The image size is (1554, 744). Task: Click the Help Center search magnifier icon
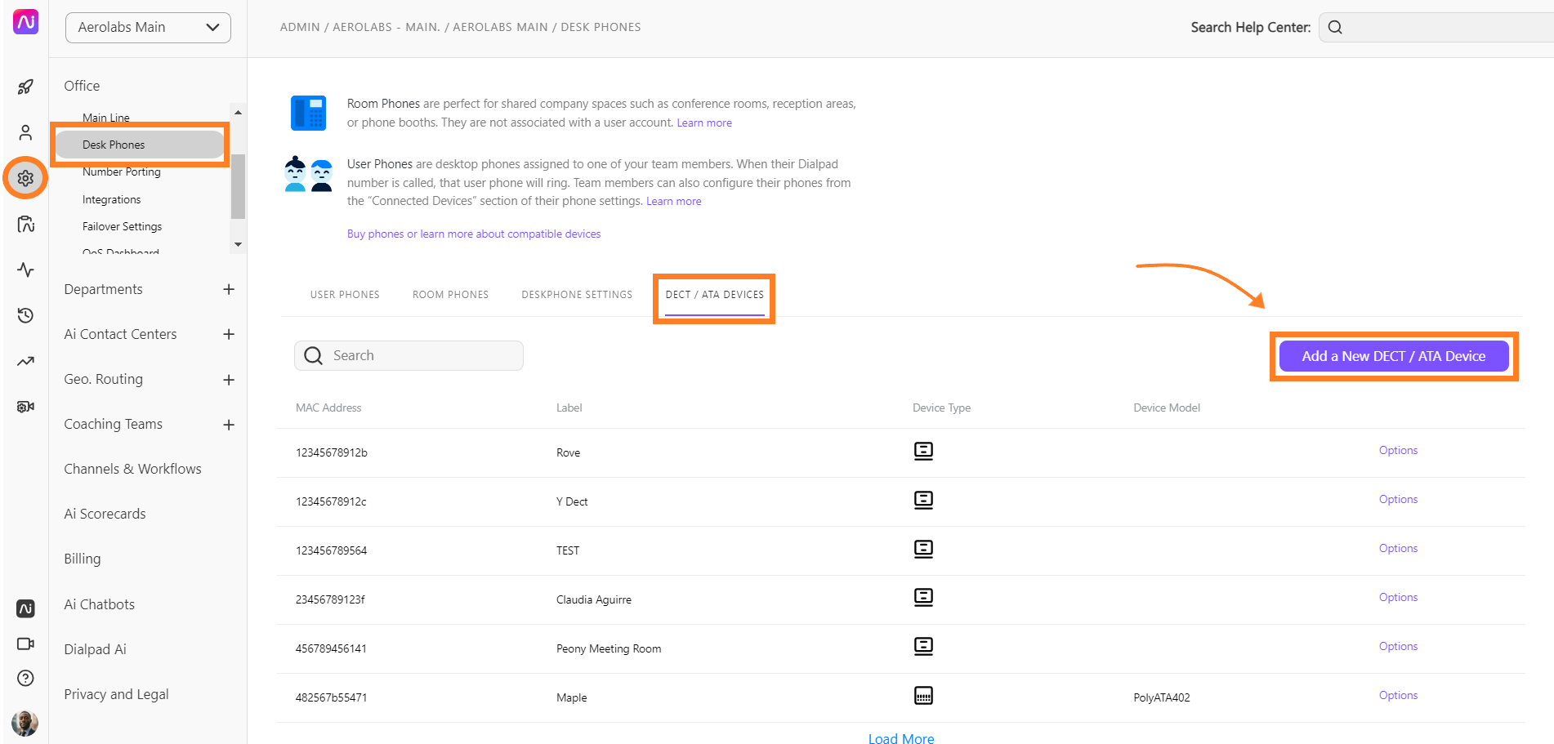(1335, 27)
